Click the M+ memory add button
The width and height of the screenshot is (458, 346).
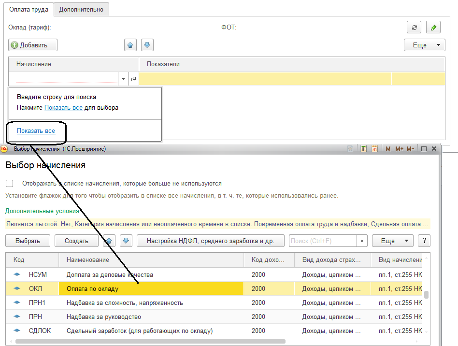(399, 149)
